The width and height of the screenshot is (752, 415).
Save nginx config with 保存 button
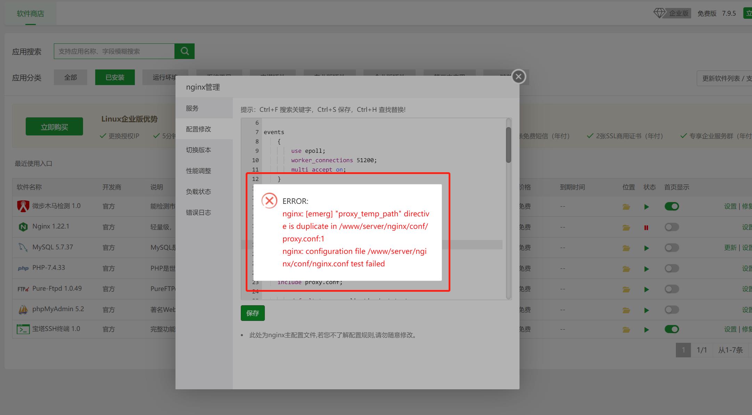click(253, 313)
